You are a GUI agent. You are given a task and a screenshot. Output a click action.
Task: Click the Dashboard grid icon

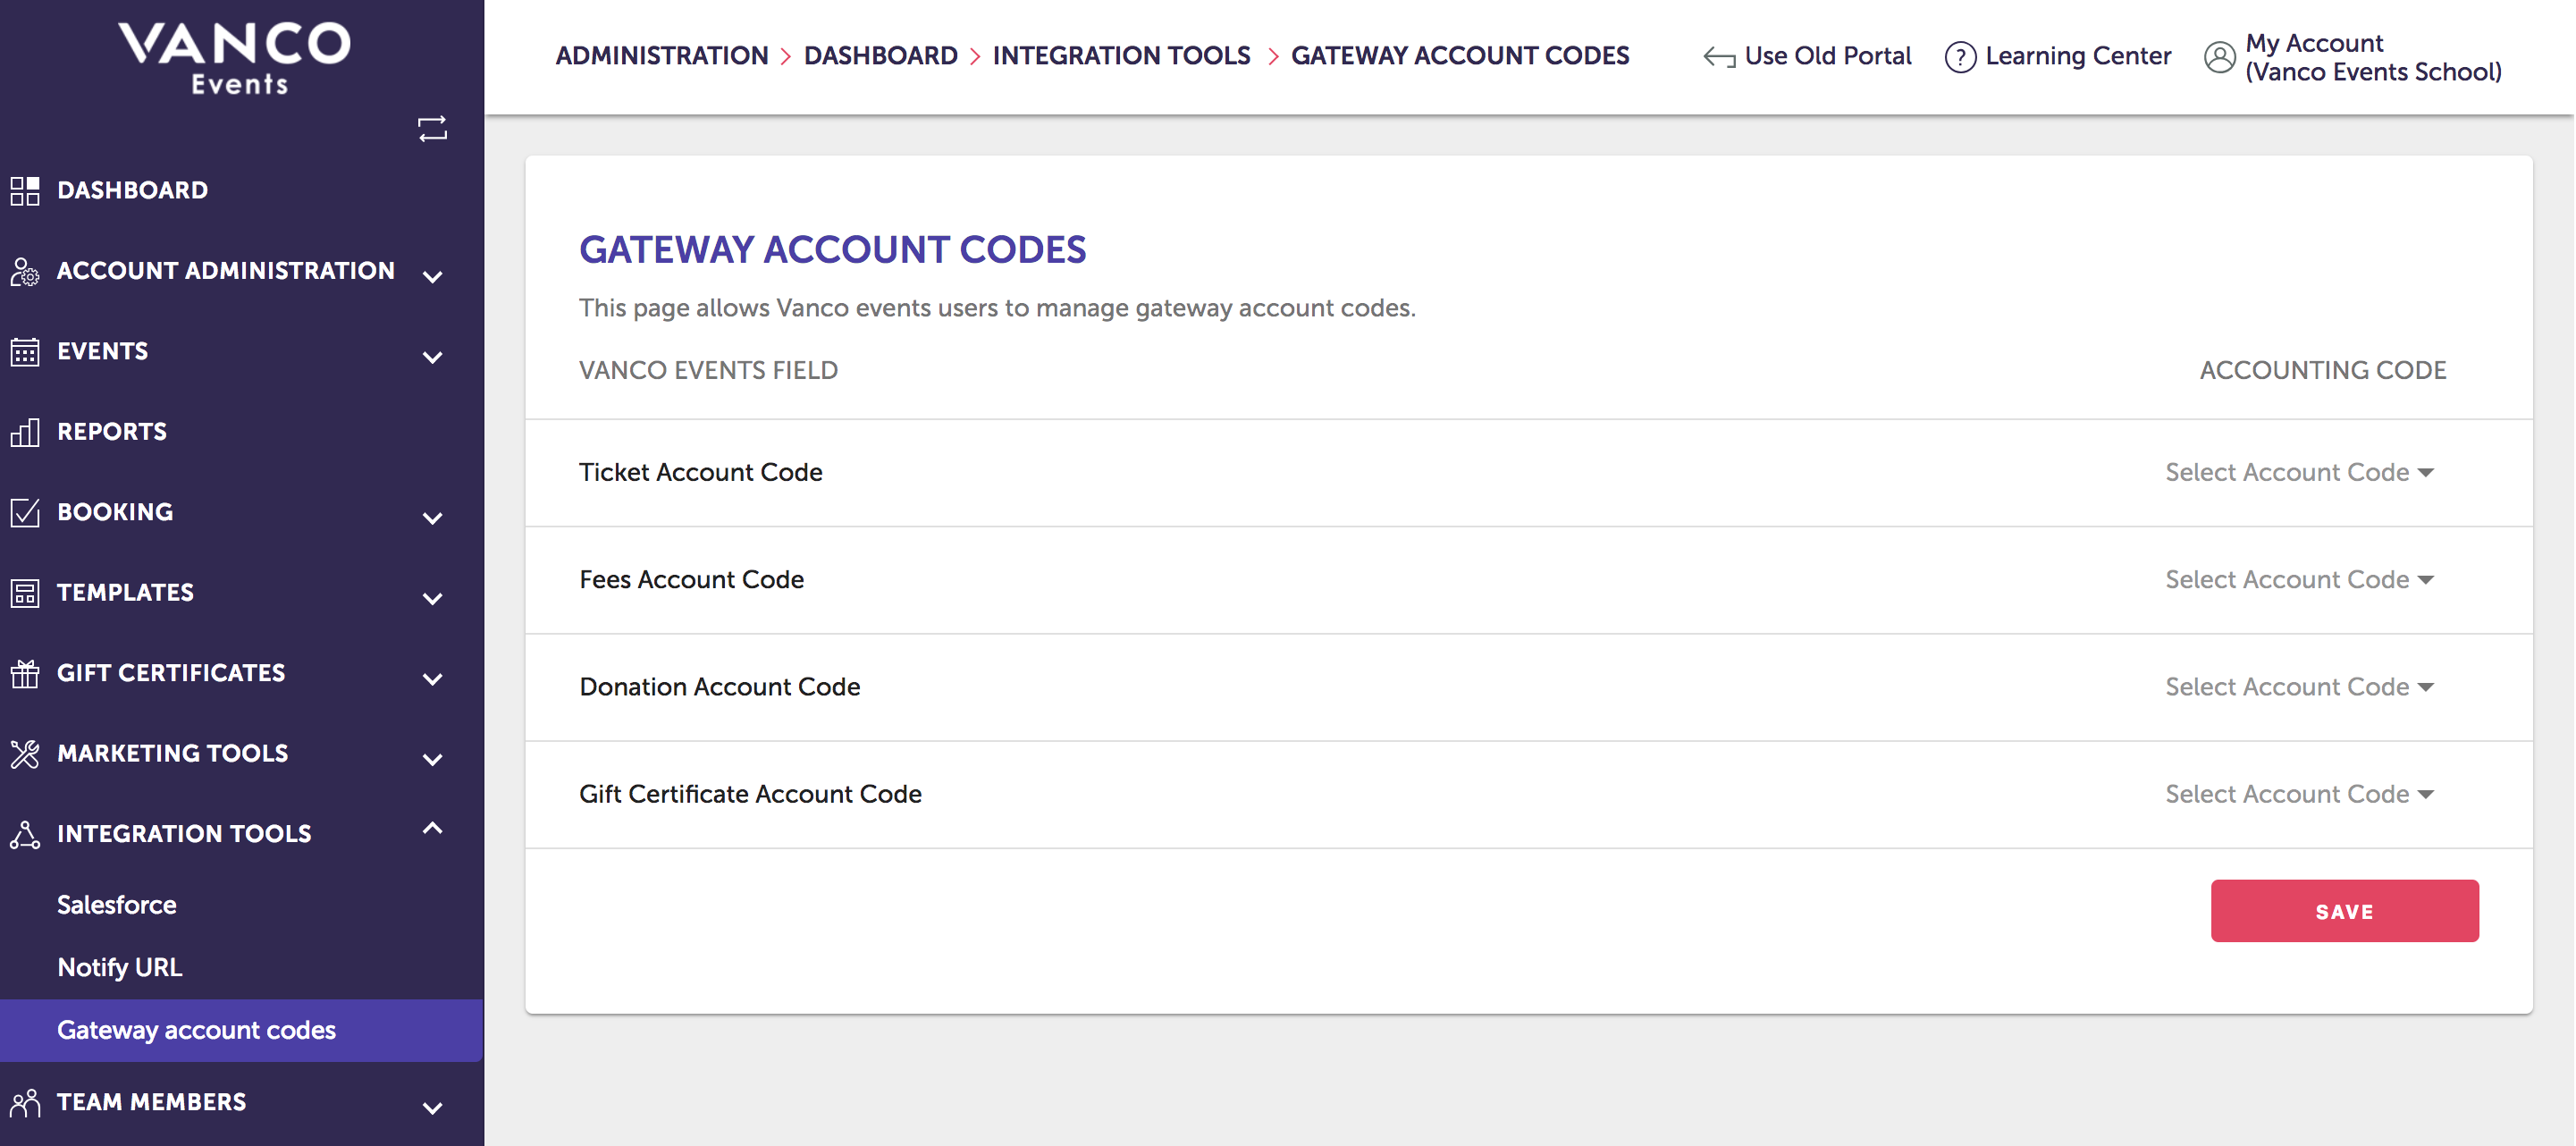[x=25, y=190]
